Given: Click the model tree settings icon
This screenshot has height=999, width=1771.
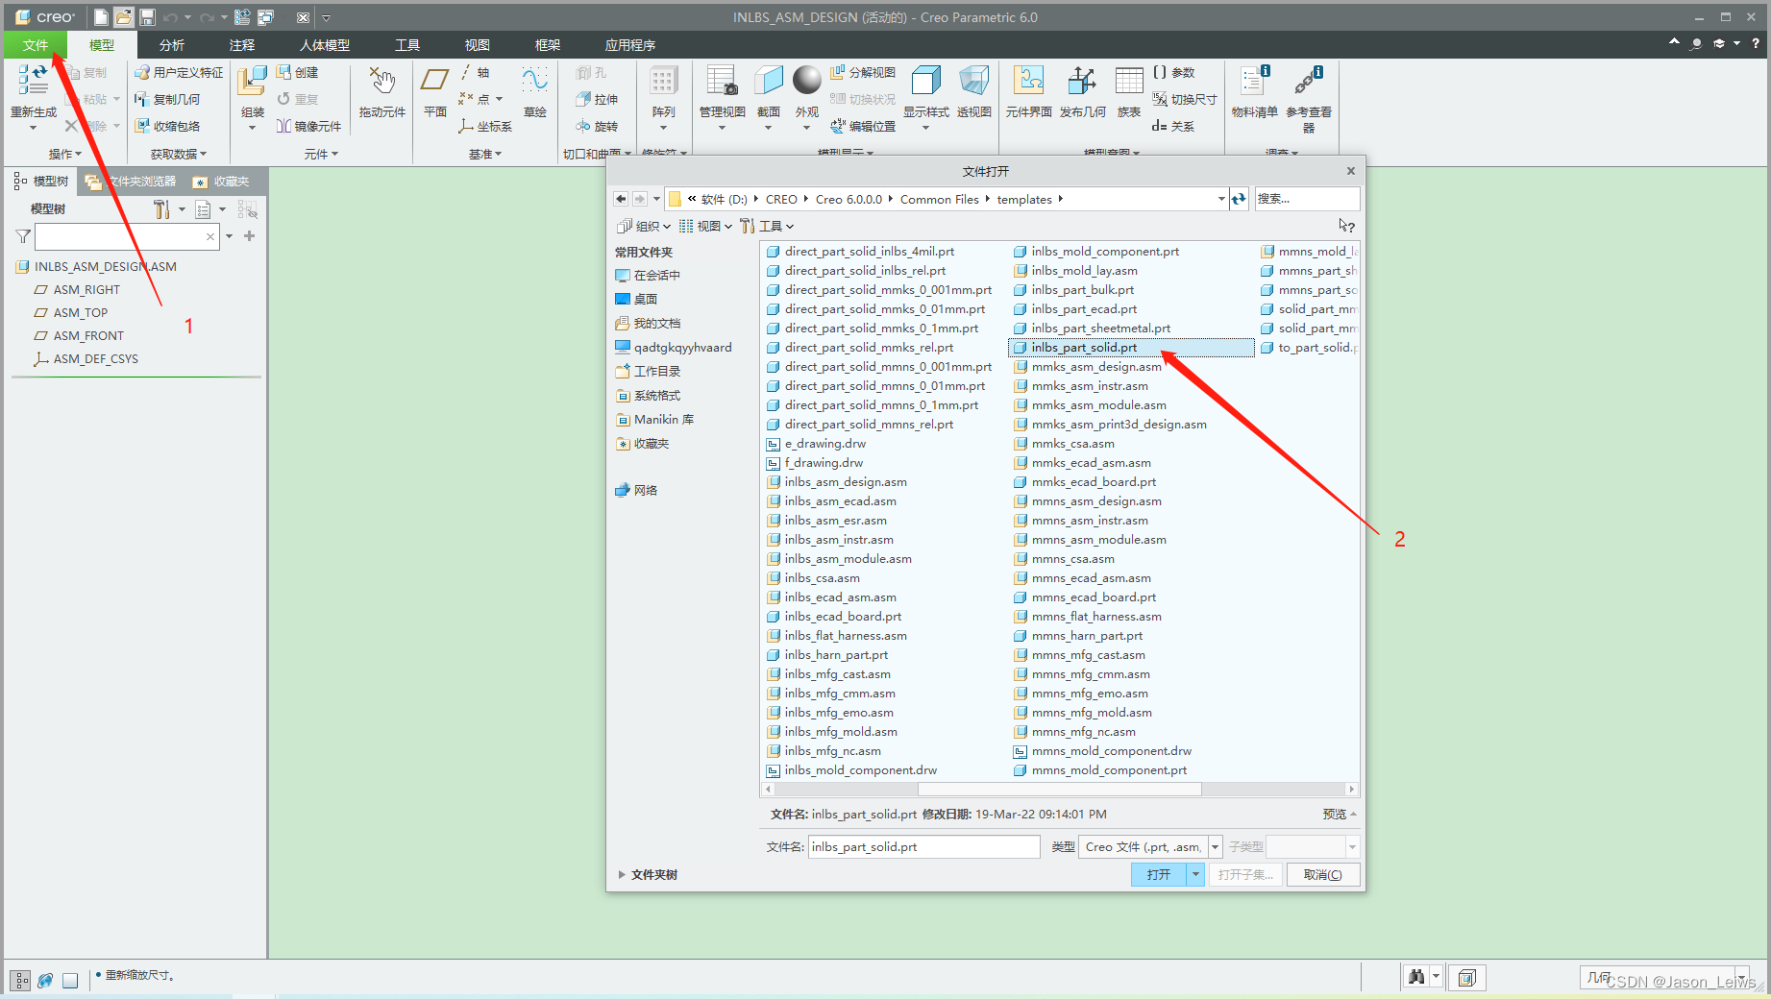Looking at the screenshot, I should point(161,208).
